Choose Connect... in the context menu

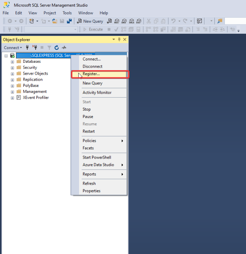99,59
